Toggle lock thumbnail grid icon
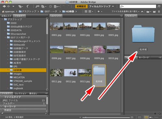The height and width of the screenshot is (119, 162). pyautogui.click(x=140, y=117)
